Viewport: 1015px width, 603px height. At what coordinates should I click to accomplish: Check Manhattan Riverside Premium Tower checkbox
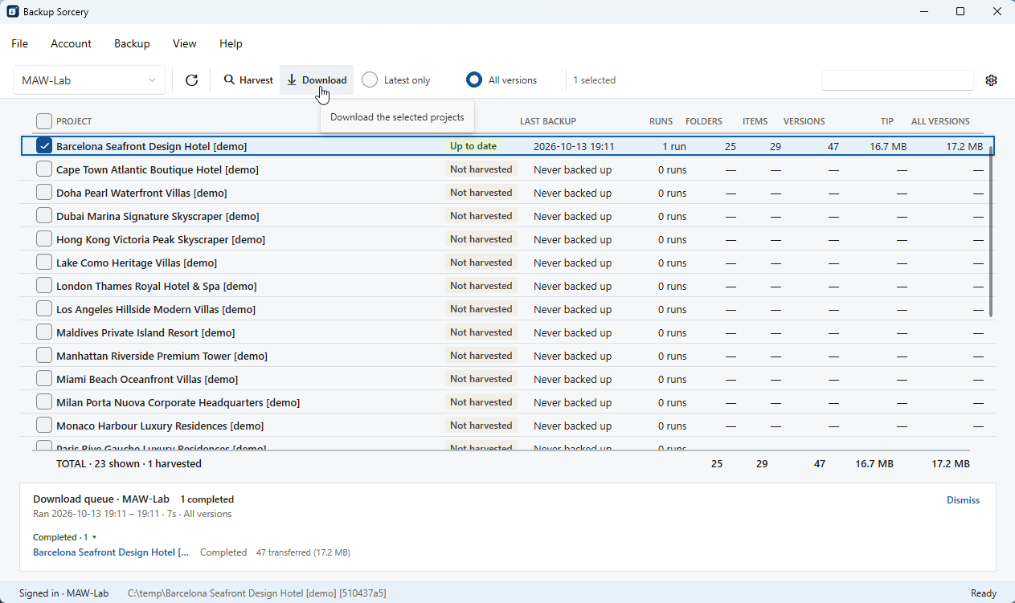(44, 356)
